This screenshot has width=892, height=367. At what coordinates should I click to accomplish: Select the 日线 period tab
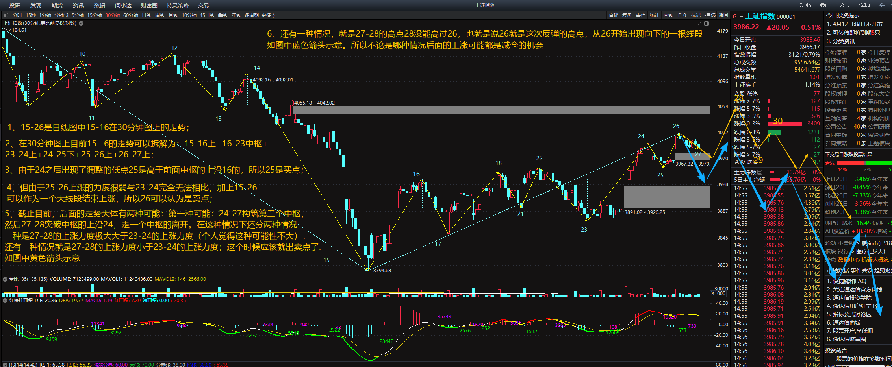(x=147, y=15)
